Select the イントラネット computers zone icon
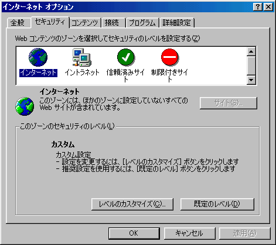 [x=82, y=57]
